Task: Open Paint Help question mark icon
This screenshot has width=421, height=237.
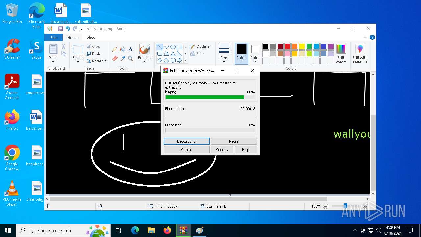Action: [x=372, y=38]
